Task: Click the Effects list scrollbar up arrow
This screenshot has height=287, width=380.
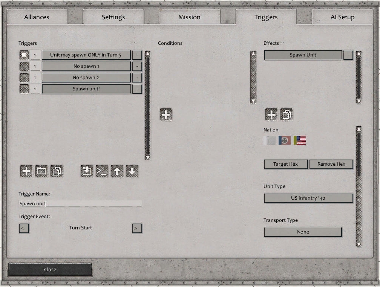Action: (359, 53)
